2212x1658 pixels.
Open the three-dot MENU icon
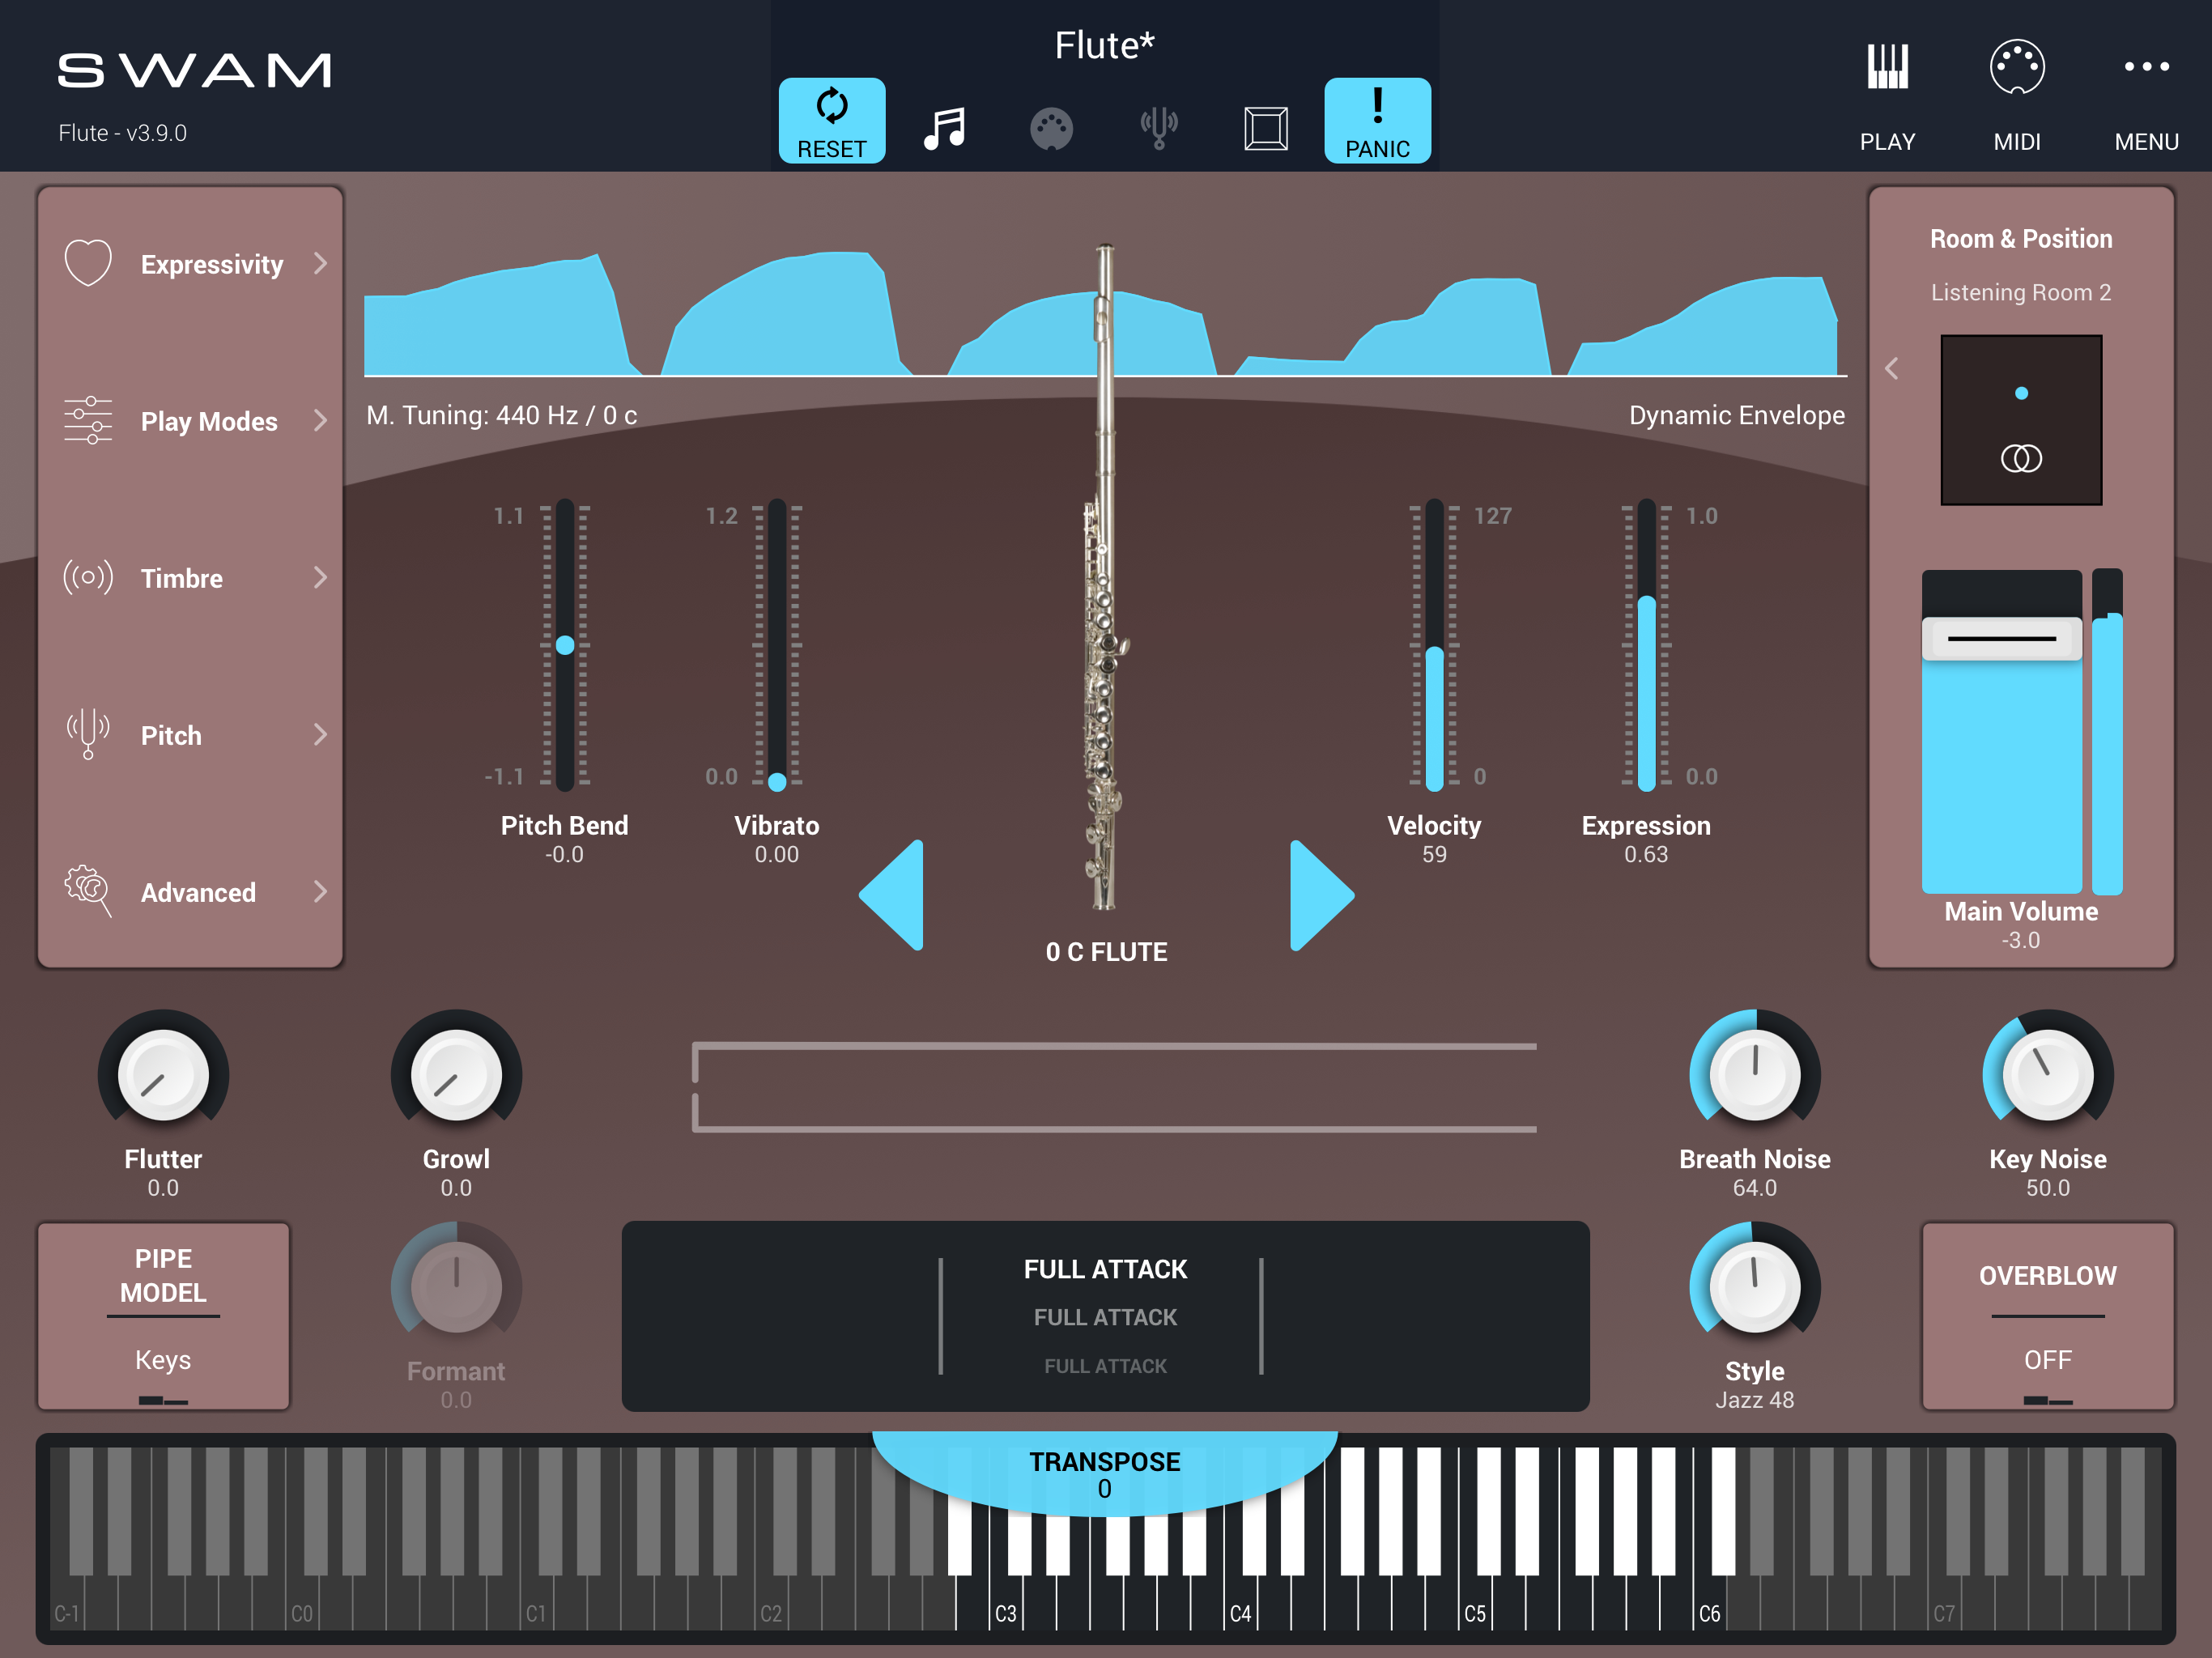(x=2146, y=67)
